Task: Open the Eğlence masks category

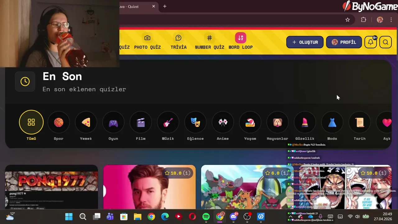Action: point(195,122)
